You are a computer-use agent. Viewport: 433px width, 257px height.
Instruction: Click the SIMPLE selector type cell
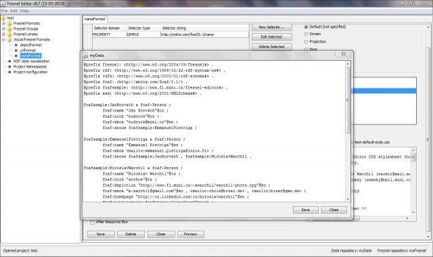coord(143,34)
